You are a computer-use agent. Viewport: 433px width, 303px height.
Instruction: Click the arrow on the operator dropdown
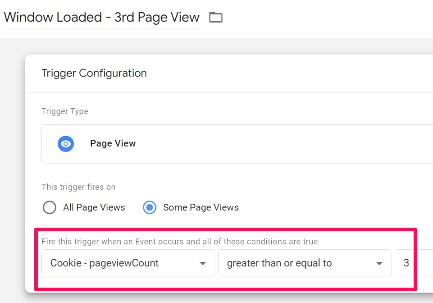coord(379,263)
